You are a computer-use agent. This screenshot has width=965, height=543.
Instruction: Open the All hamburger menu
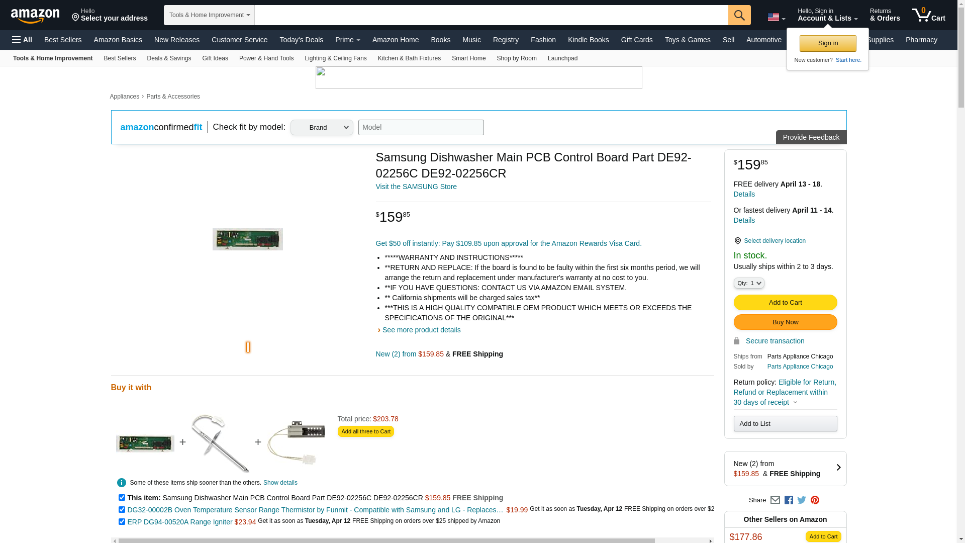[x=22, y=40]
